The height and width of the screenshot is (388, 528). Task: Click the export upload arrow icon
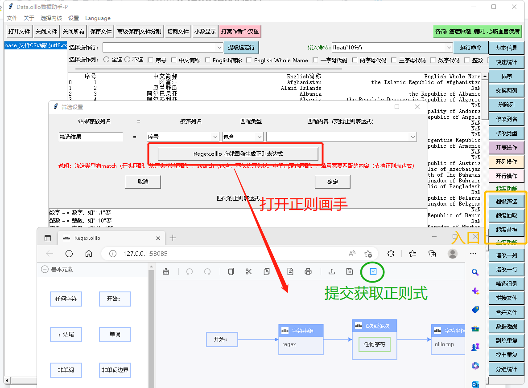332,271
